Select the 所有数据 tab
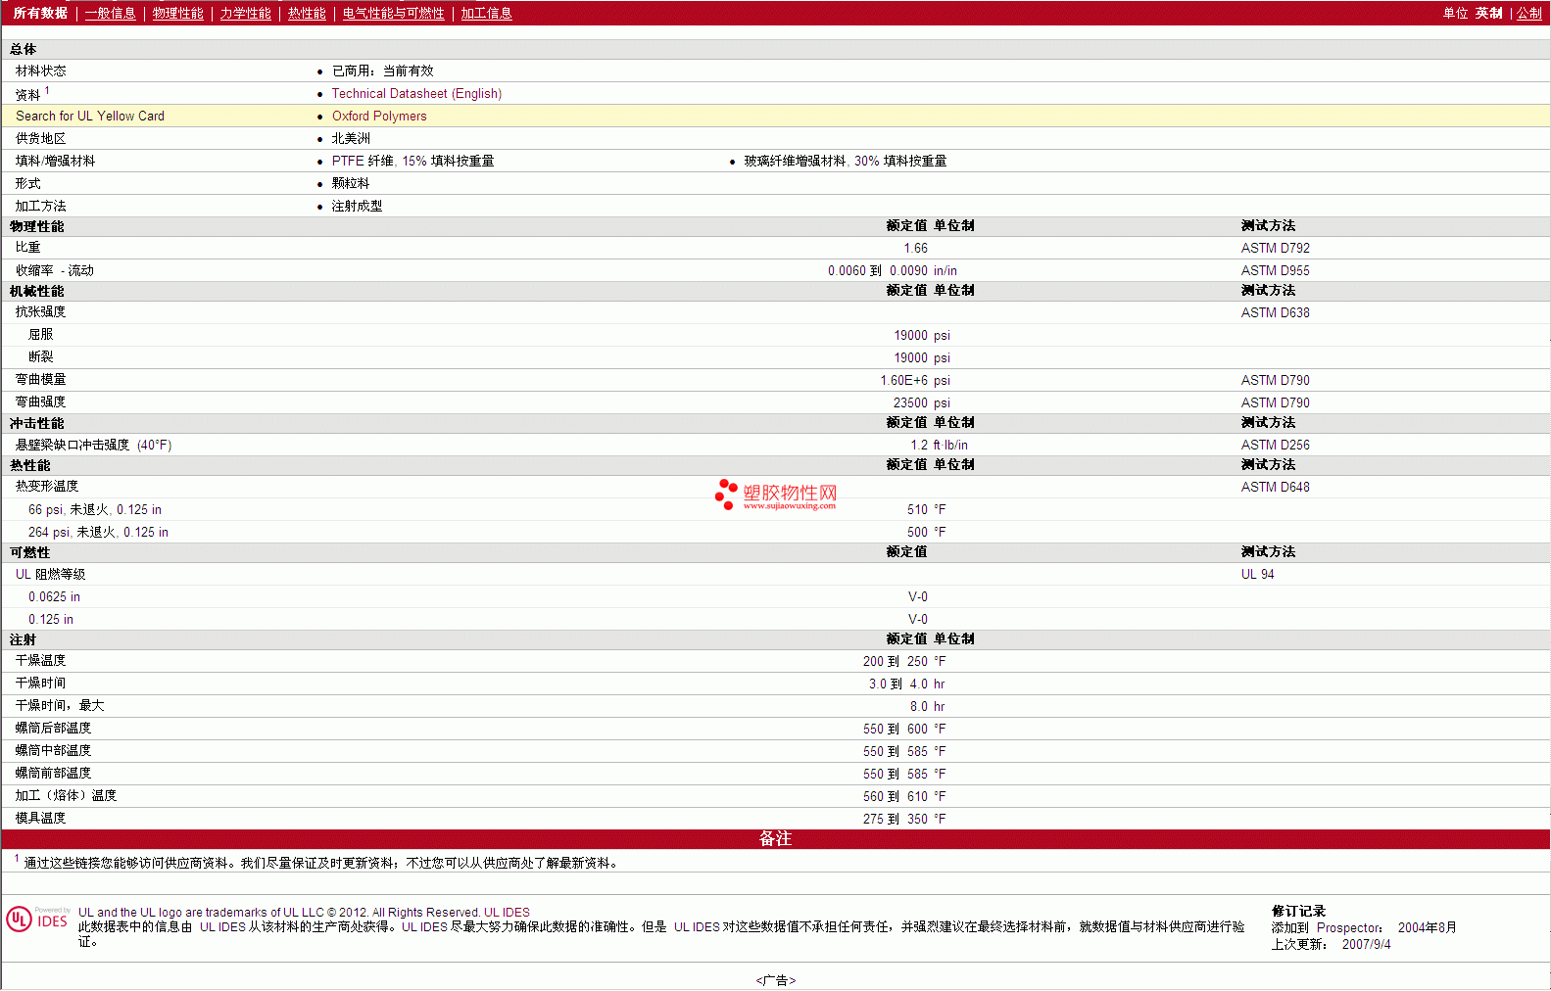Viewport: 1551px width, 991px height. (40, 14)
